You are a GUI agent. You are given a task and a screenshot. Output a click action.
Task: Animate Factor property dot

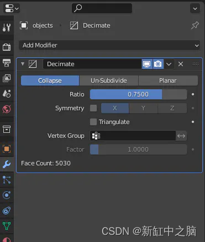pos(193,149)
